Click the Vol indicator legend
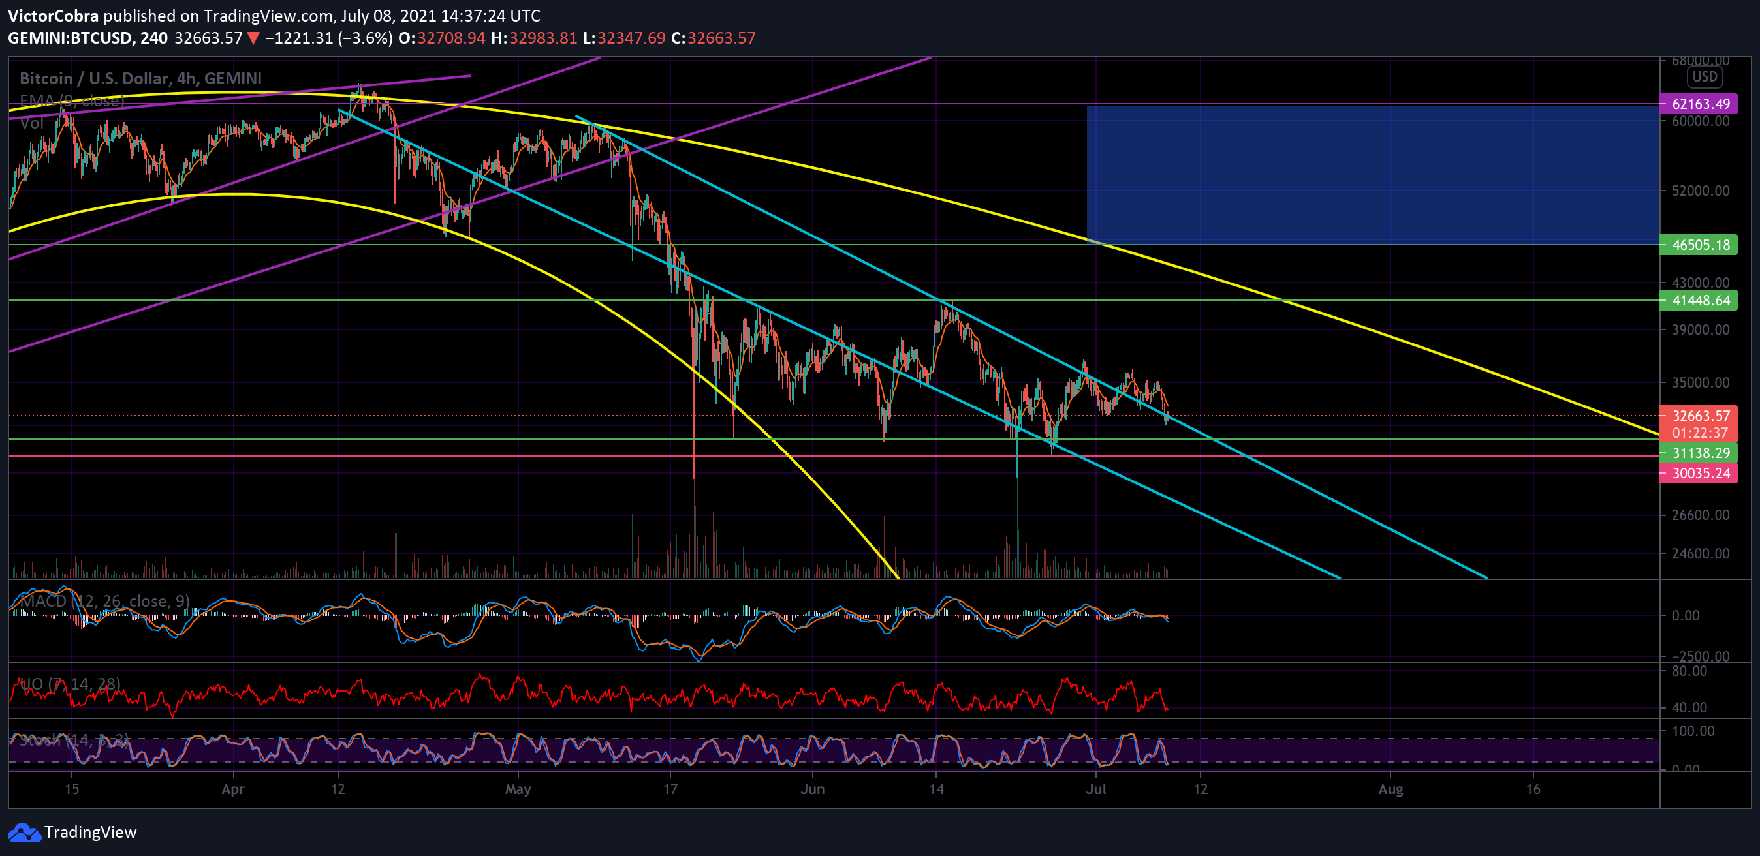 (31, 123)
